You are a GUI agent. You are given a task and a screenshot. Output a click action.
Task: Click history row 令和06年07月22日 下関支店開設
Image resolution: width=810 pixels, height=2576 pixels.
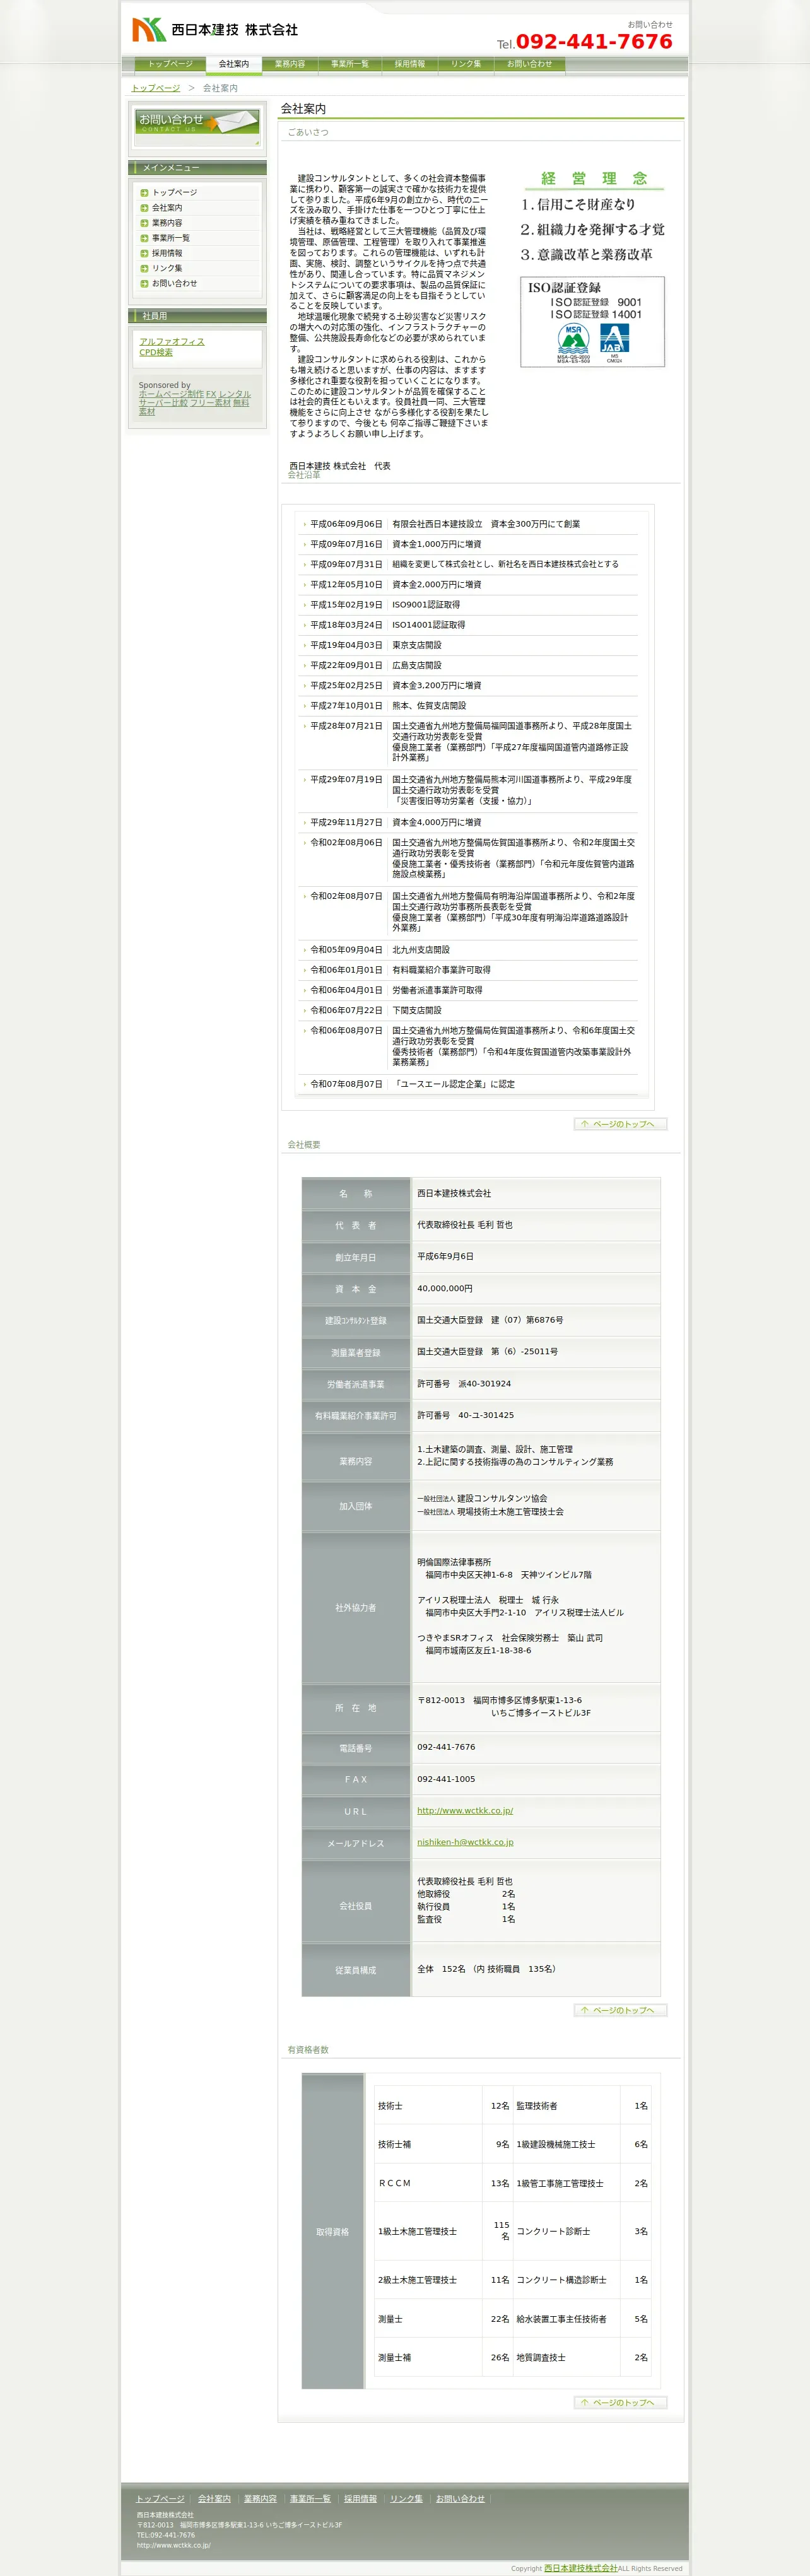click(x=468, y=1010)
